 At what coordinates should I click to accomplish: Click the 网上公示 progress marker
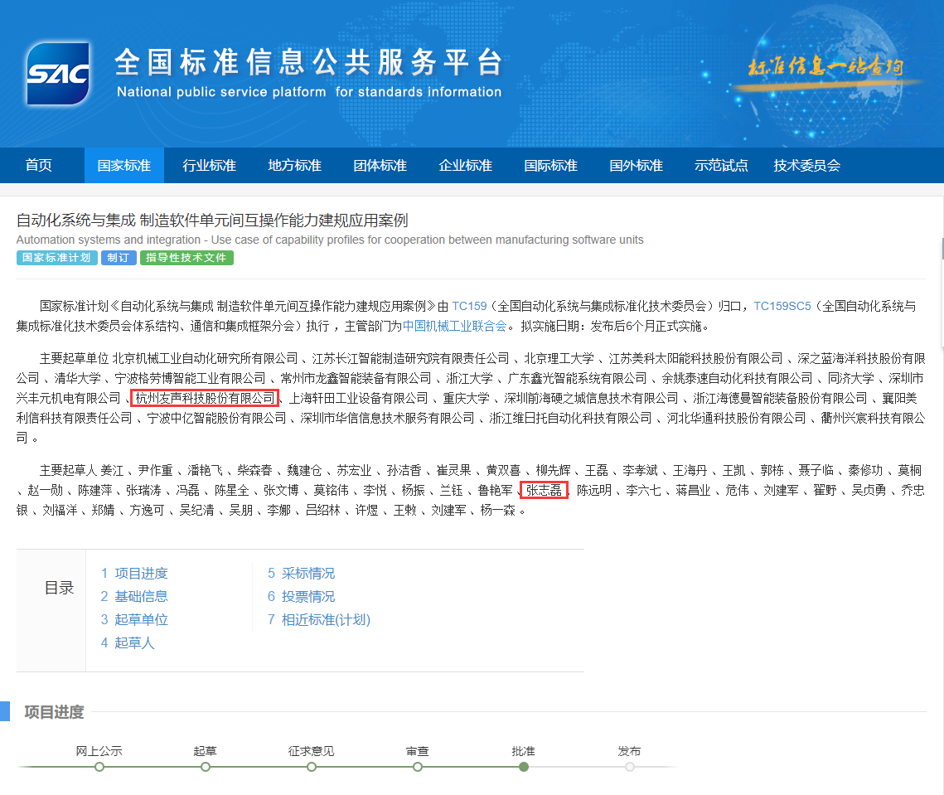99,767
